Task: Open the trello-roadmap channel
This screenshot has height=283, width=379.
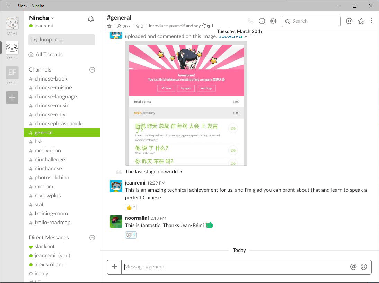Action: coord(62,223)
